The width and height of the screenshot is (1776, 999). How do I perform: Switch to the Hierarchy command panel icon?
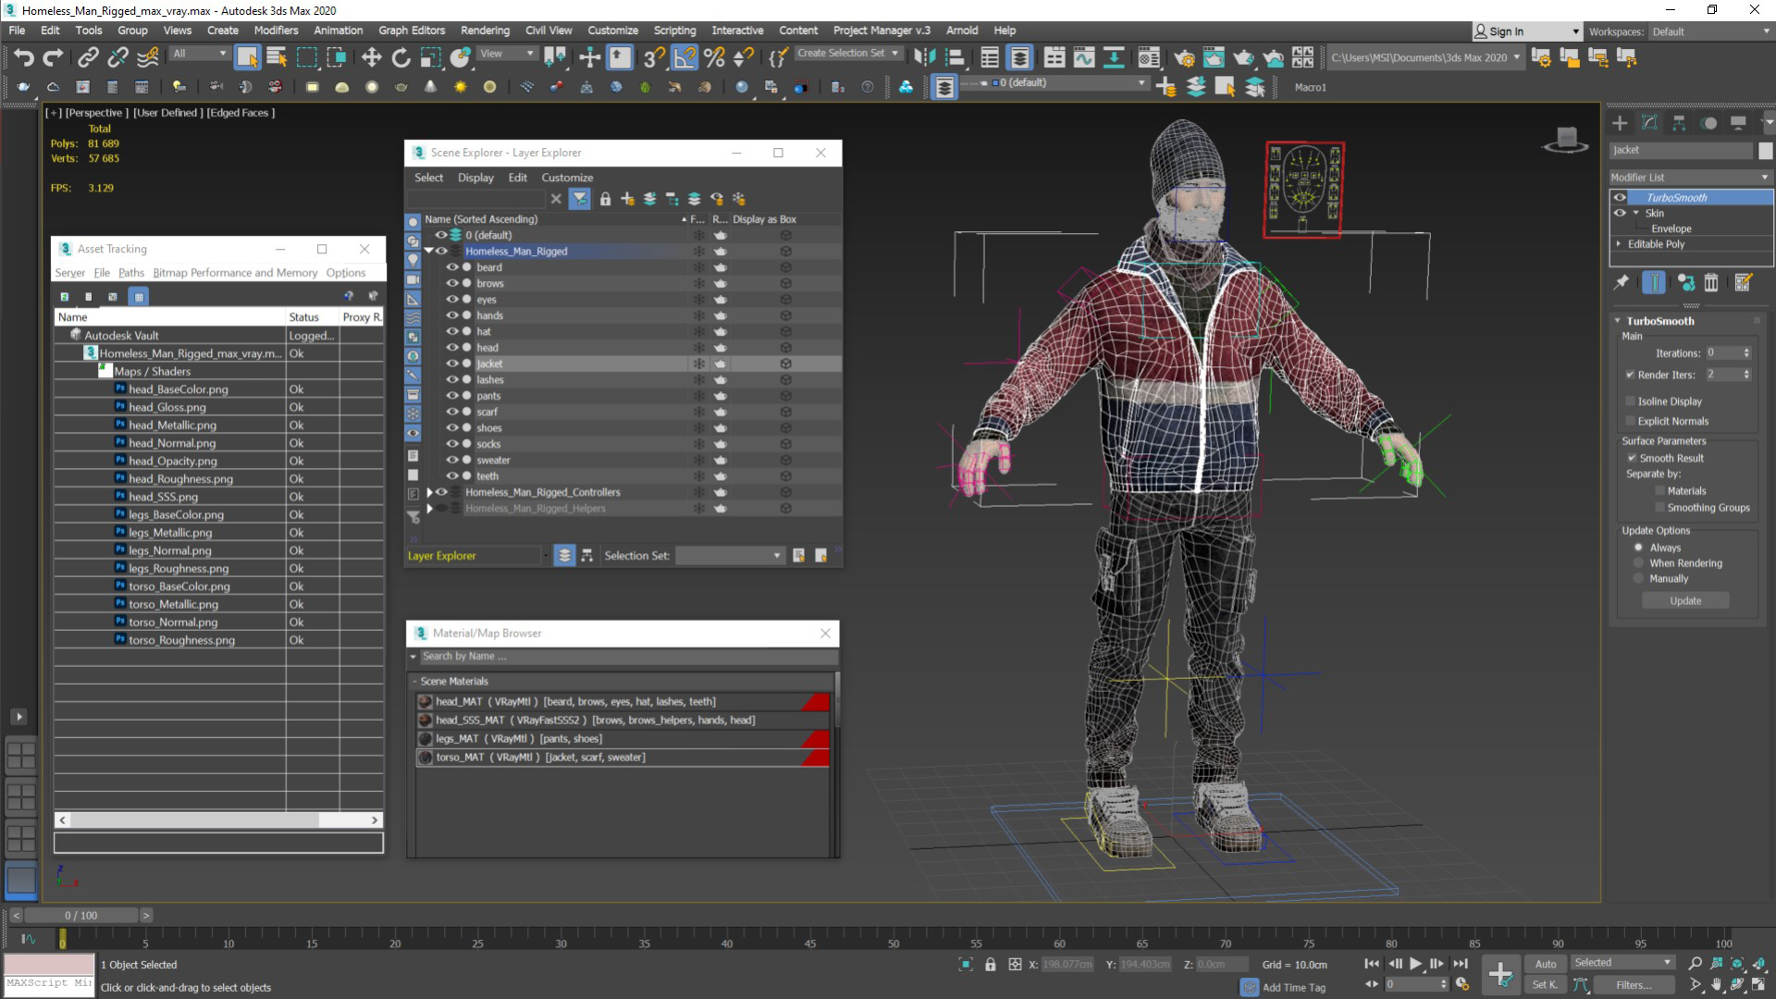pos(1679,123)
